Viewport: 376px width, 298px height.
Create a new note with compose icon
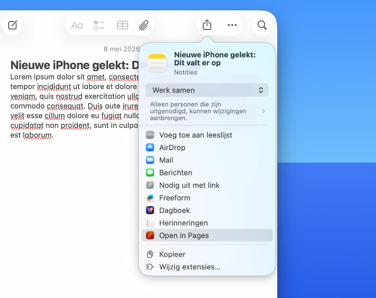[x=13, y=25]
